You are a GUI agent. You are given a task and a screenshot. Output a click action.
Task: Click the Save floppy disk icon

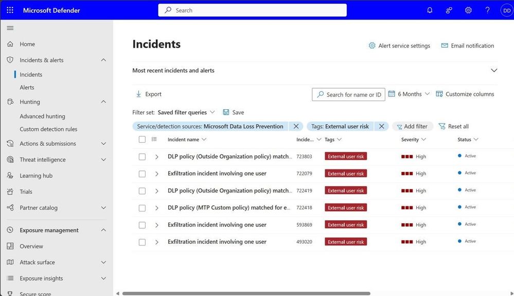(x=226, y=112)
